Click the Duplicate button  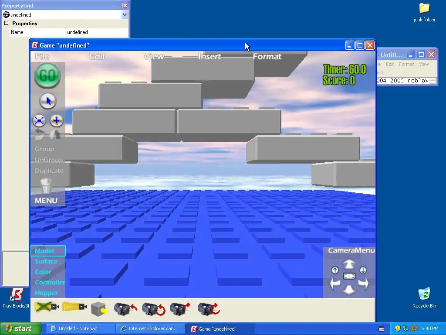[49, 171]
